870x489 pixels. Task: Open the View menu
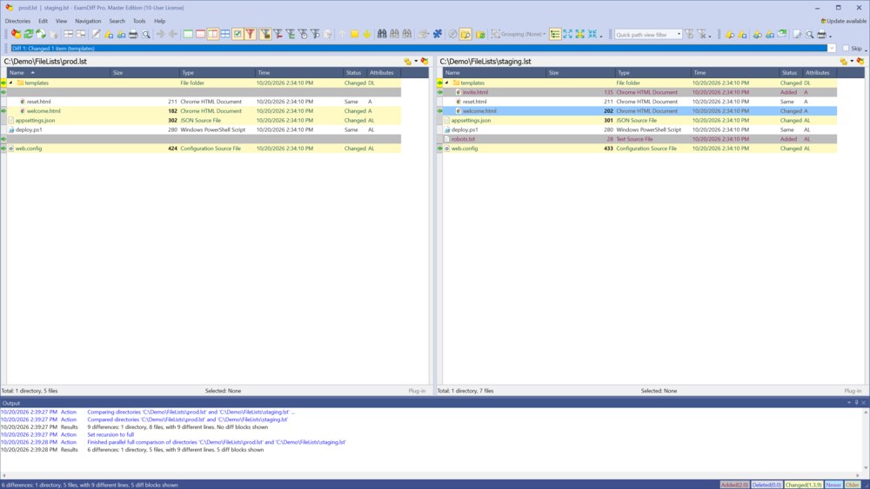pos(61,21)
